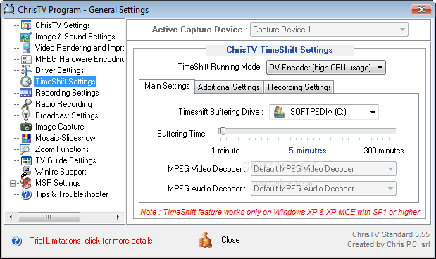Click Trial Limitations link for more details

tap(91, 241)
